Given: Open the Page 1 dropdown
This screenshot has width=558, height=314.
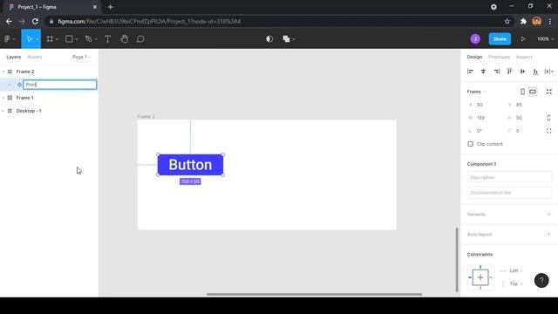Looking at the screenshot, I should 81,57.
